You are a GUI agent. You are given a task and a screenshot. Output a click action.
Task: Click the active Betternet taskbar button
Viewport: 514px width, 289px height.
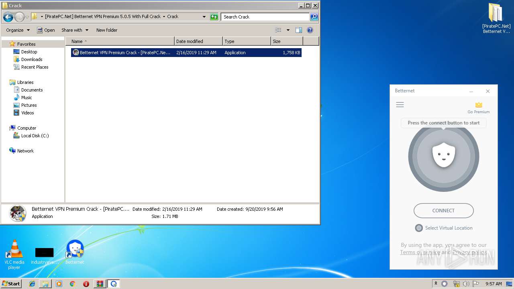click(x=113, y=284)
